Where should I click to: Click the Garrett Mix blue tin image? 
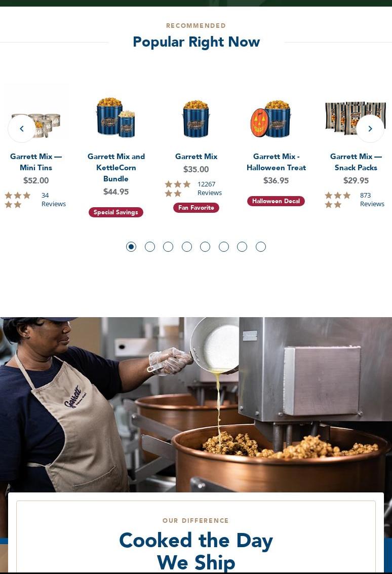(196, 117)
